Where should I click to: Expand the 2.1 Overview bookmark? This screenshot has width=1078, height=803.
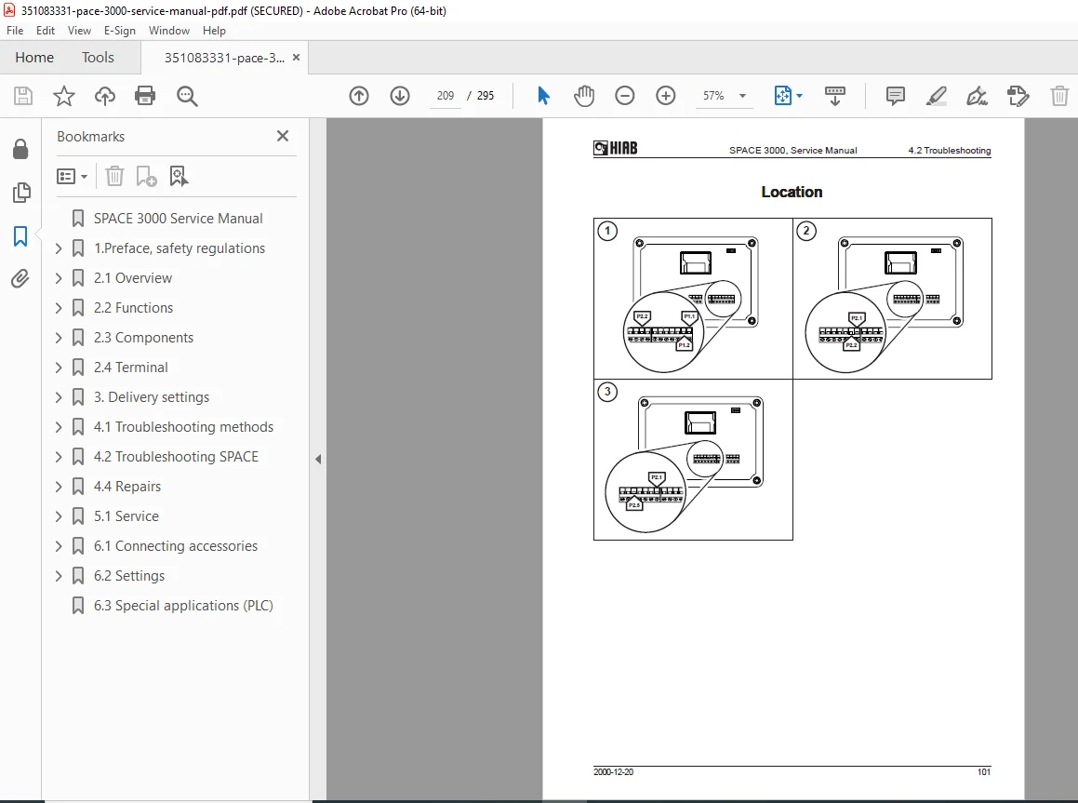coord(59,278)
